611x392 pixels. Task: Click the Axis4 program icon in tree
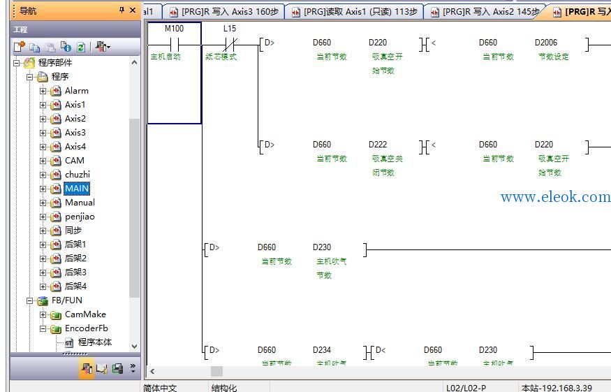(x=56, y=147)
